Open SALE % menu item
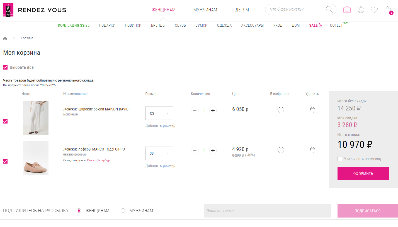This screenshot has height=227, width=398. click(316, 25)
